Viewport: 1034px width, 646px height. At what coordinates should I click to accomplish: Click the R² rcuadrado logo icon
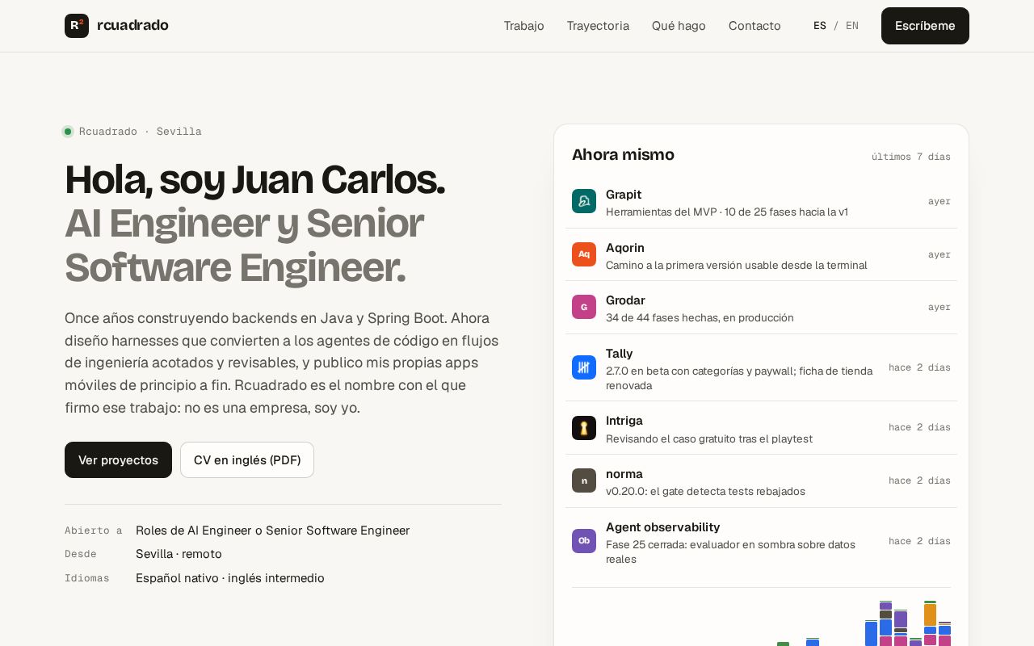point(77,26)
